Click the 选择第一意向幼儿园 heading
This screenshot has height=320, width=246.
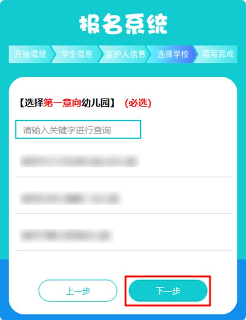point(67,103)
